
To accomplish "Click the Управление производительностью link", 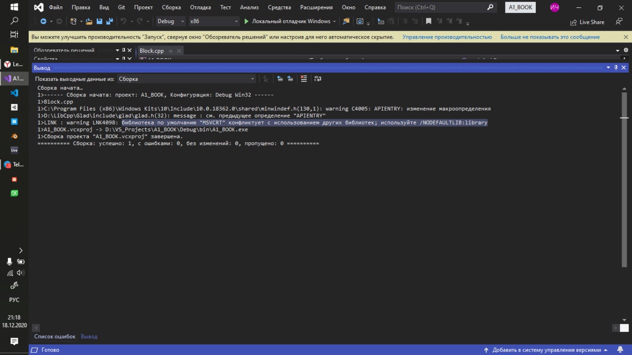I will point(447,37).
